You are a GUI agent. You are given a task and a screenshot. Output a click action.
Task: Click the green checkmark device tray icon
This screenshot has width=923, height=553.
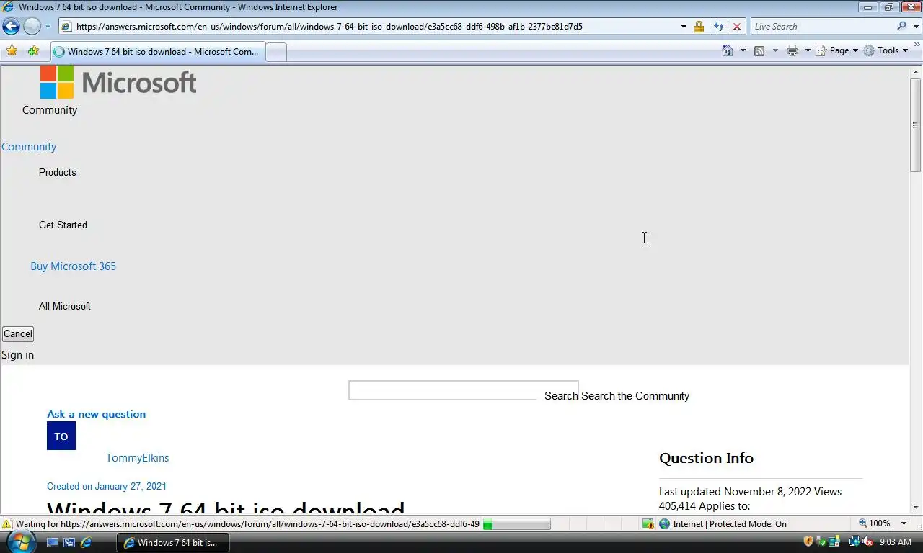(x=821, y=541)
